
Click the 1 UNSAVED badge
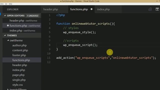pyautogui.click(x=32, y=16)
